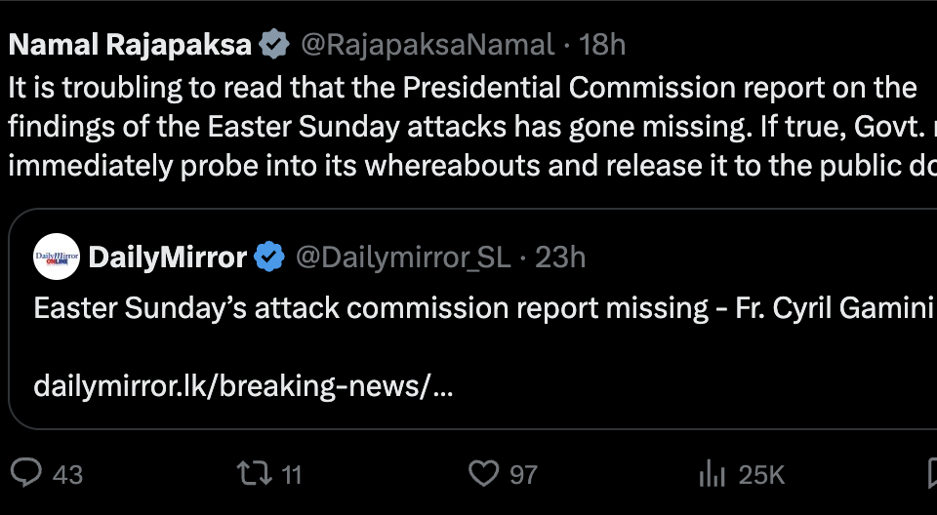Click the 25K views count
The width and height of the screenshot is (937, 515).
(761, 475)
